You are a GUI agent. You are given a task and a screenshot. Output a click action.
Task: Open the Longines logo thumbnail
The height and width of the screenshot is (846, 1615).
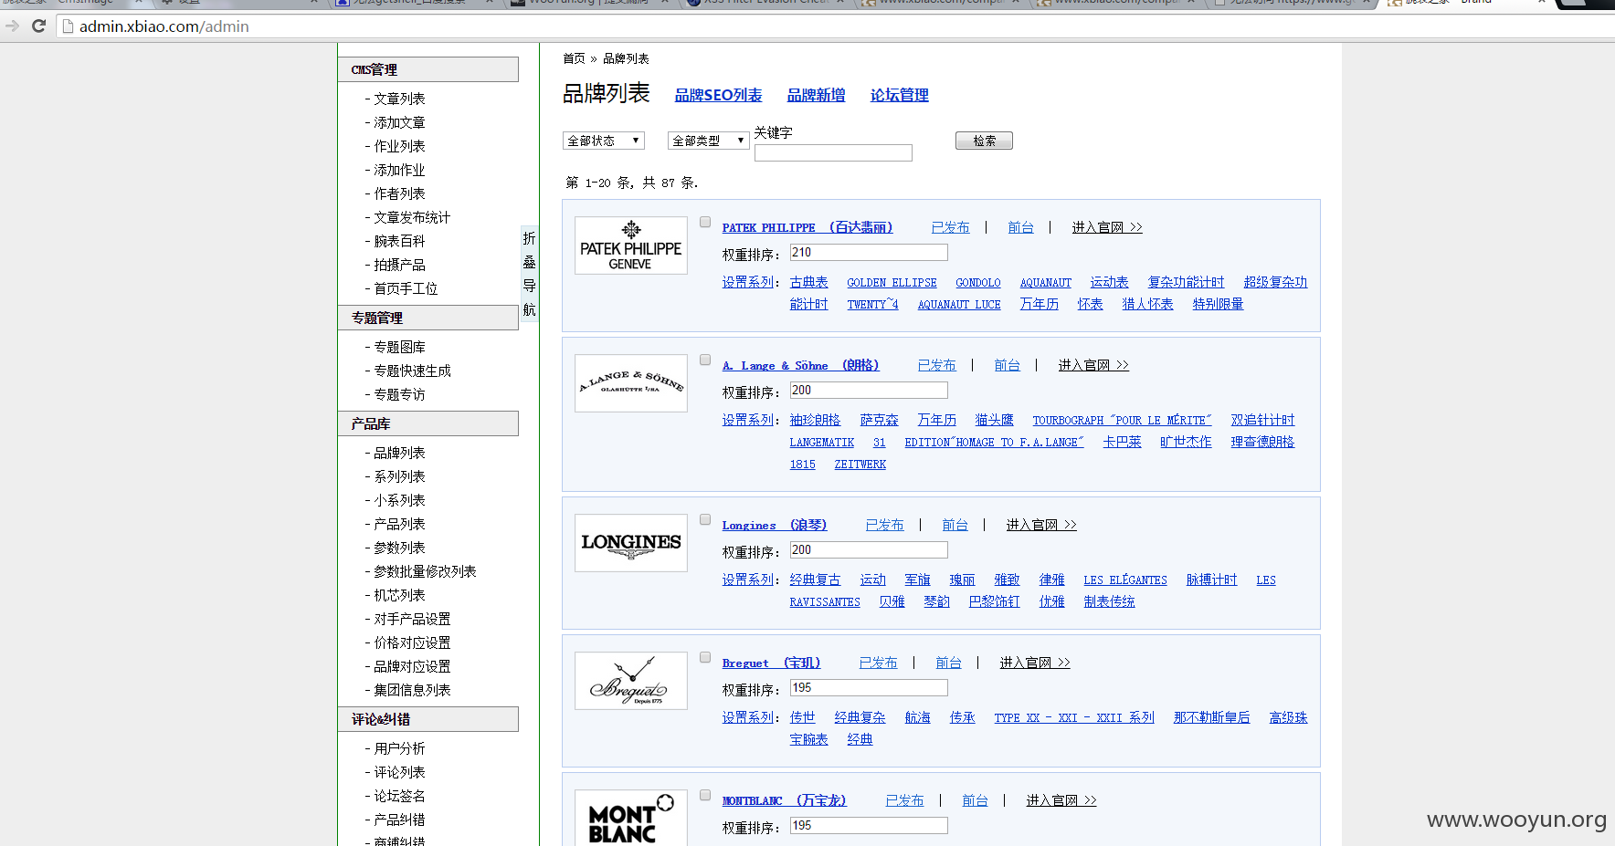click(x=630, y=543)
